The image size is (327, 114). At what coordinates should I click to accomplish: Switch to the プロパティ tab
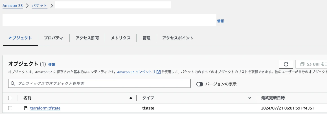point(54,38)
